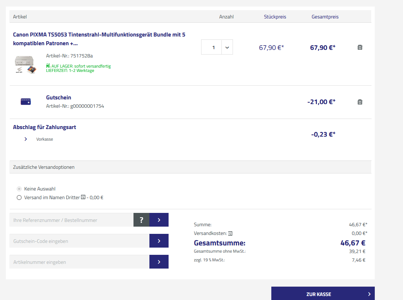
Task: Open info icon beside Versand im Namen Dritter
Action: click(83, 197)
